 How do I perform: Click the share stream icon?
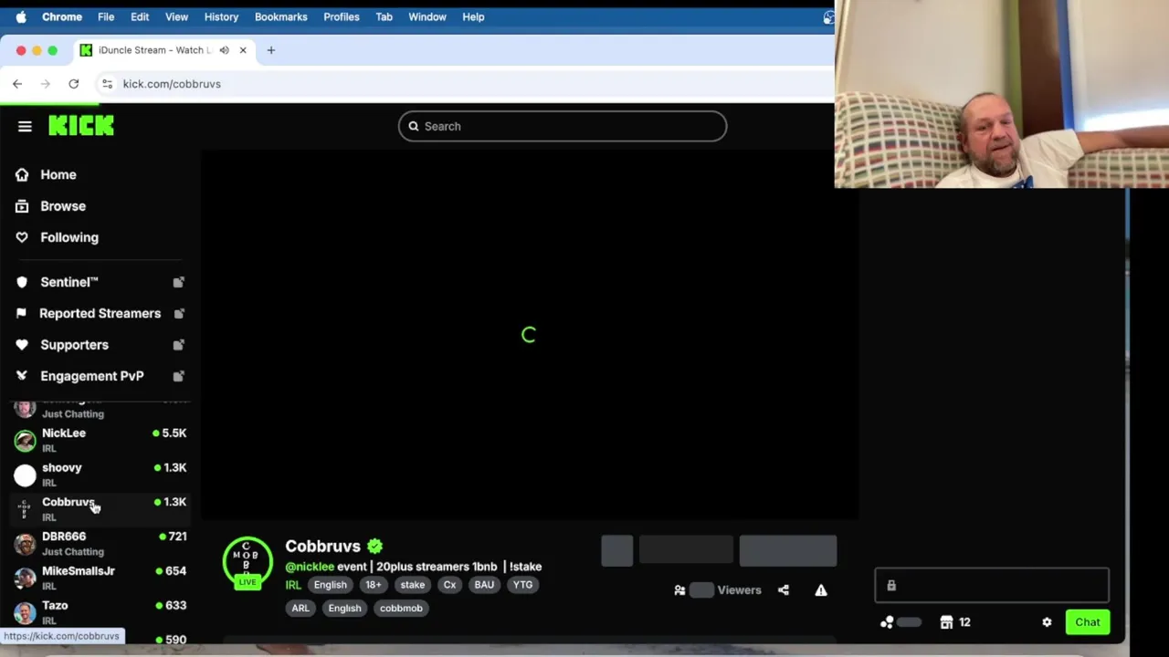(784, 590)
